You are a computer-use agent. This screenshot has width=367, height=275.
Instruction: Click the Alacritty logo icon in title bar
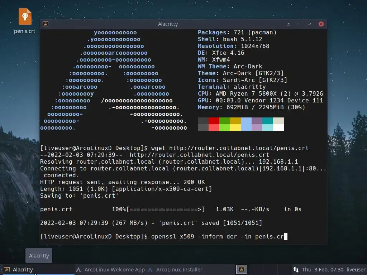[46, 24]
